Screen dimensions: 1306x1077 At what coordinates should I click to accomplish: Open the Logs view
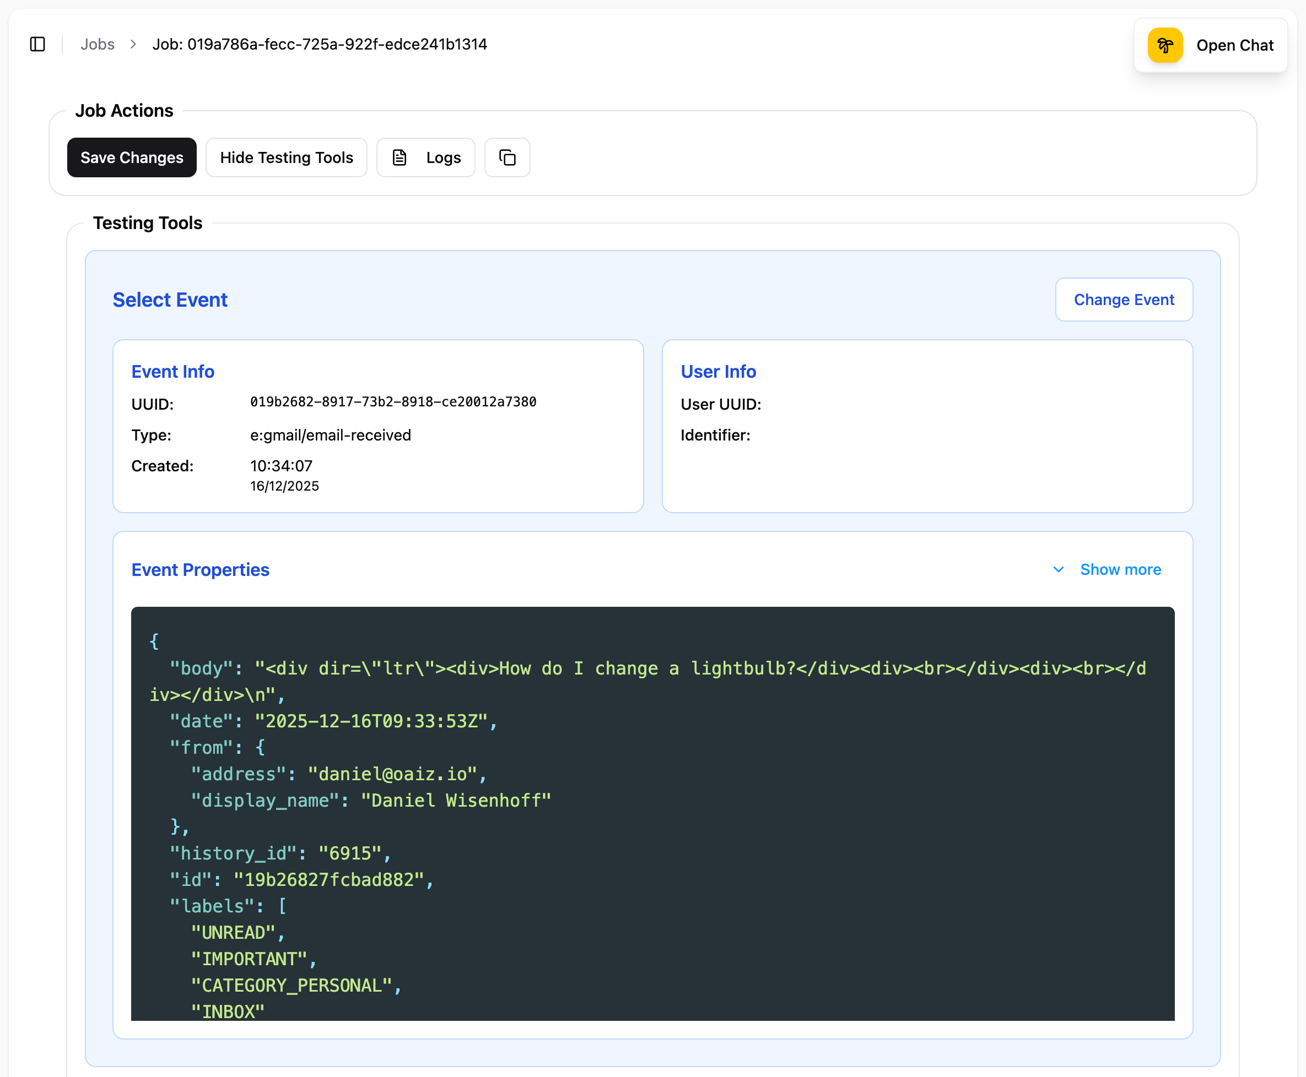coord(426,157)
